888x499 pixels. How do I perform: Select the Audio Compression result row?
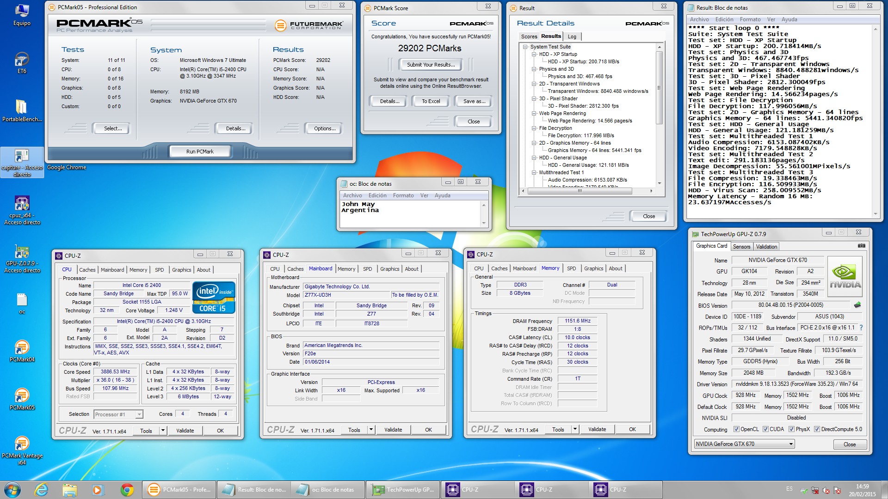(x=587, y=180)
